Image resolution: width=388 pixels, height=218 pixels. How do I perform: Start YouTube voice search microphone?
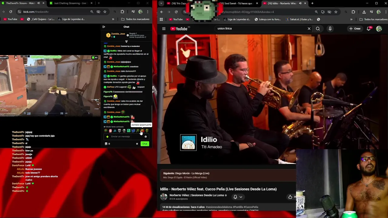tap(330, 29)
